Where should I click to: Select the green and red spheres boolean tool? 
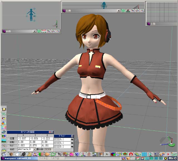tap(41, 154)
